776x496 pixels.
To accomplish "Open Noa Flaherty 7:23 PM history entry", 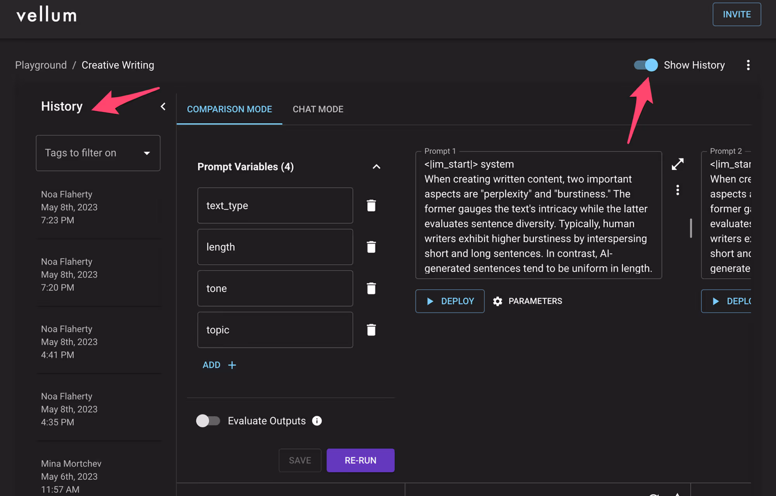I will click(x=99, y=207).
